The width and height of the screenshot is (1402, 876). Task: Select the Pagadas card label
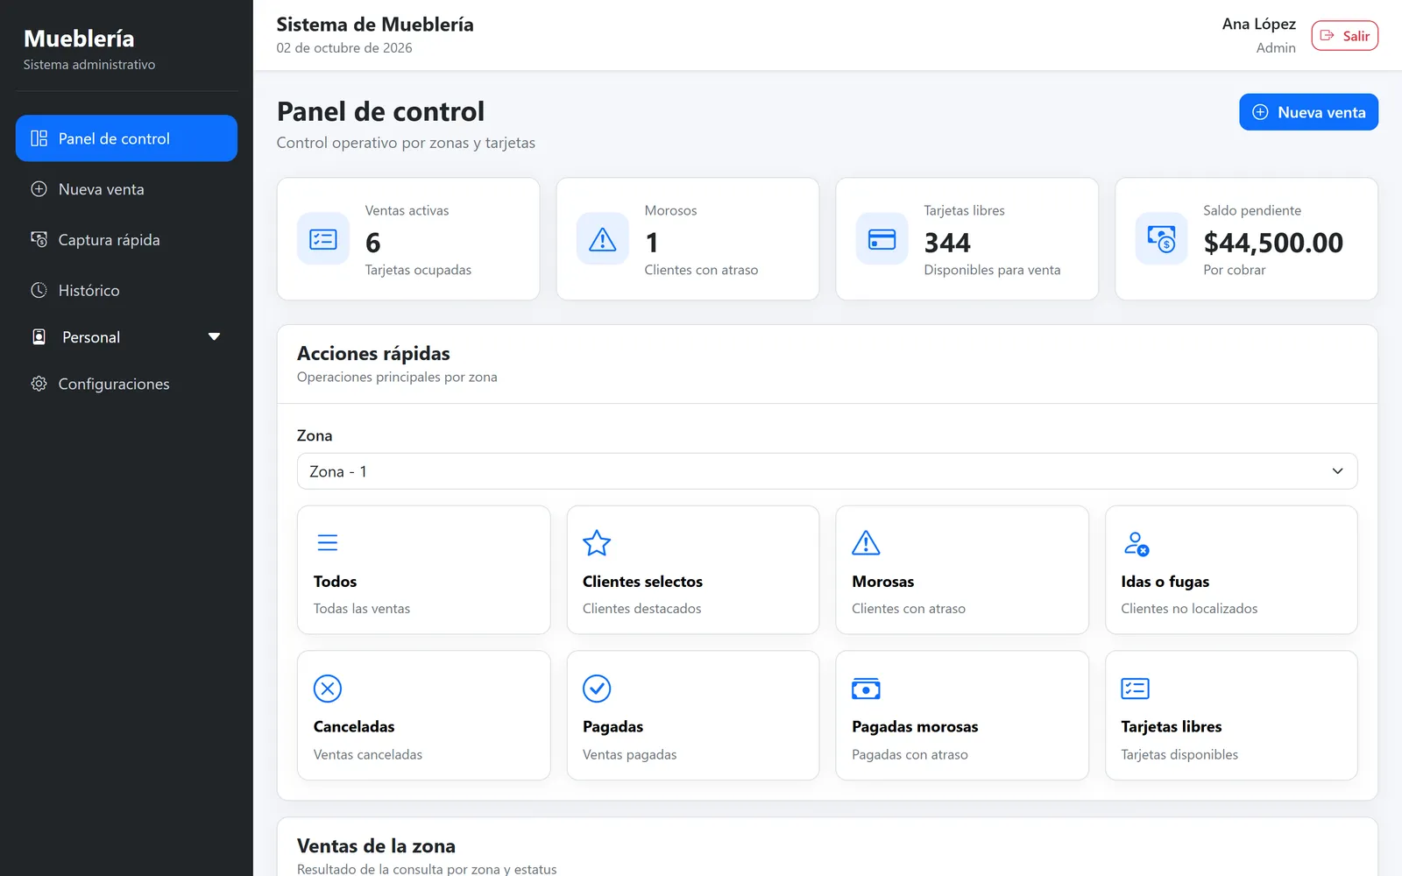tap(612, 727)
